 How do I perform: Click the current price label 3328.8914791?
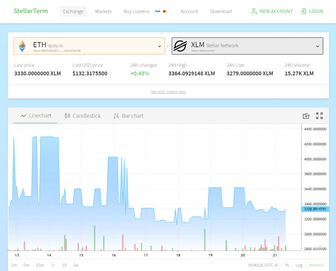[315, 209]
